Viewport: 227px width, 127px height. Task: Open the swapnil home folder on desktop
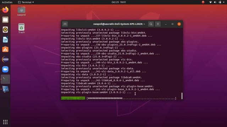[x=21, y=11]
